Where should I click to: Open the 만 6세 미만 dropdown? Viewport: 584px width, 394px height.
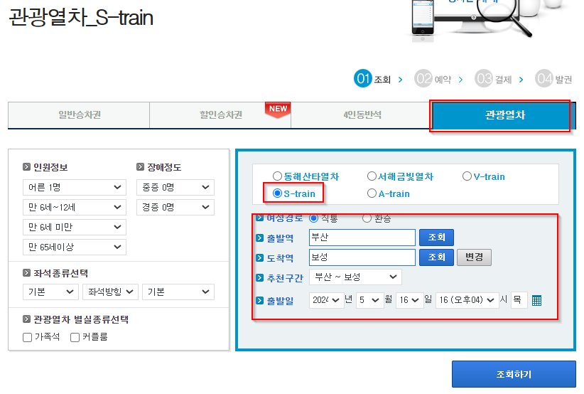[75, 227]
